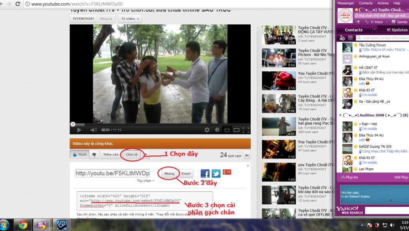
Task: Share the video via the Twitter icon
Action: pyautogui.click(x=216, y=174)
